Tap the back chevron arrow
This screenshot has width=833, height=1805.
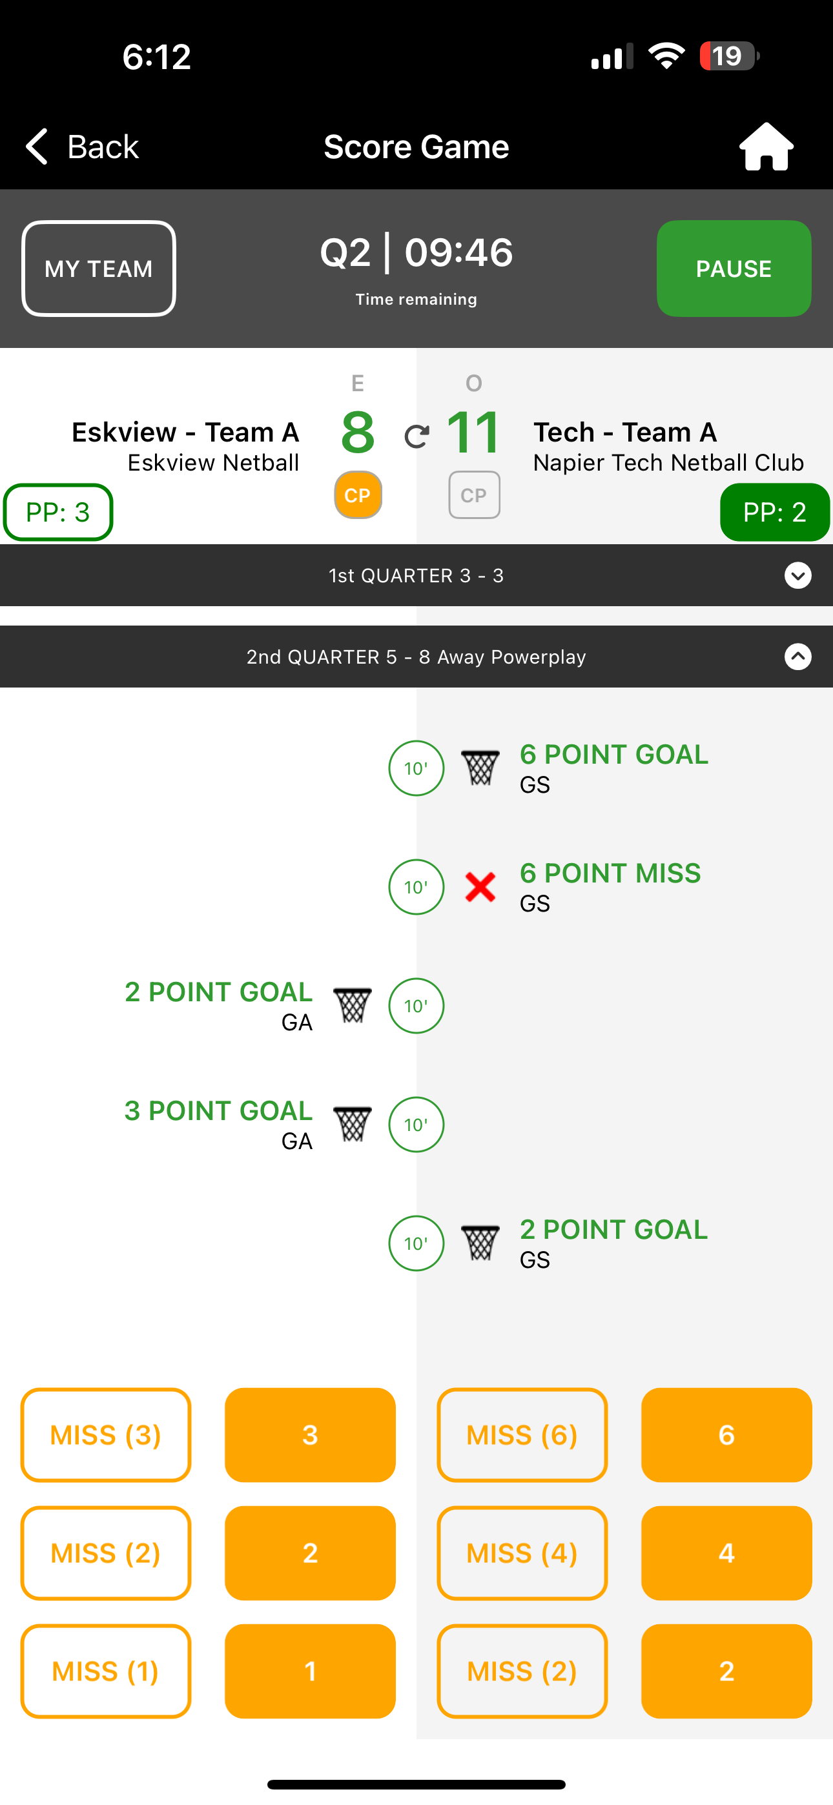click(37, 147)
